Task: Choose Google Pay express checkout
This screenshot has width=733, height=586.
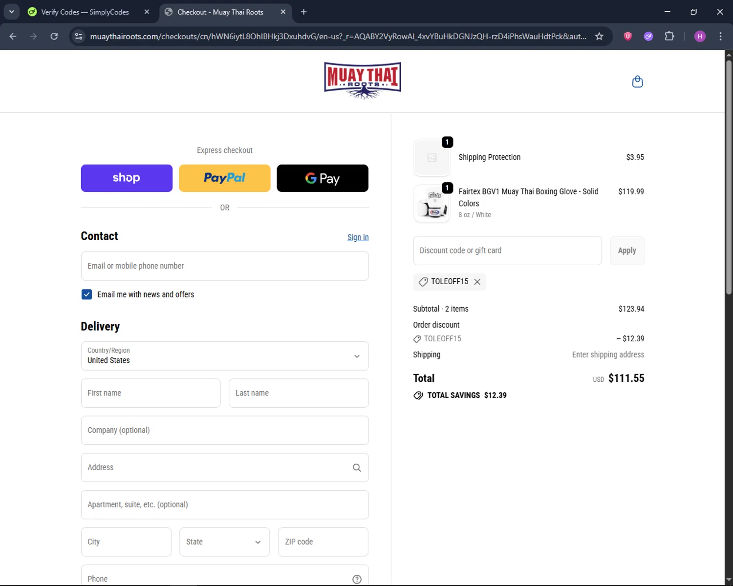Action: point(323,178)
